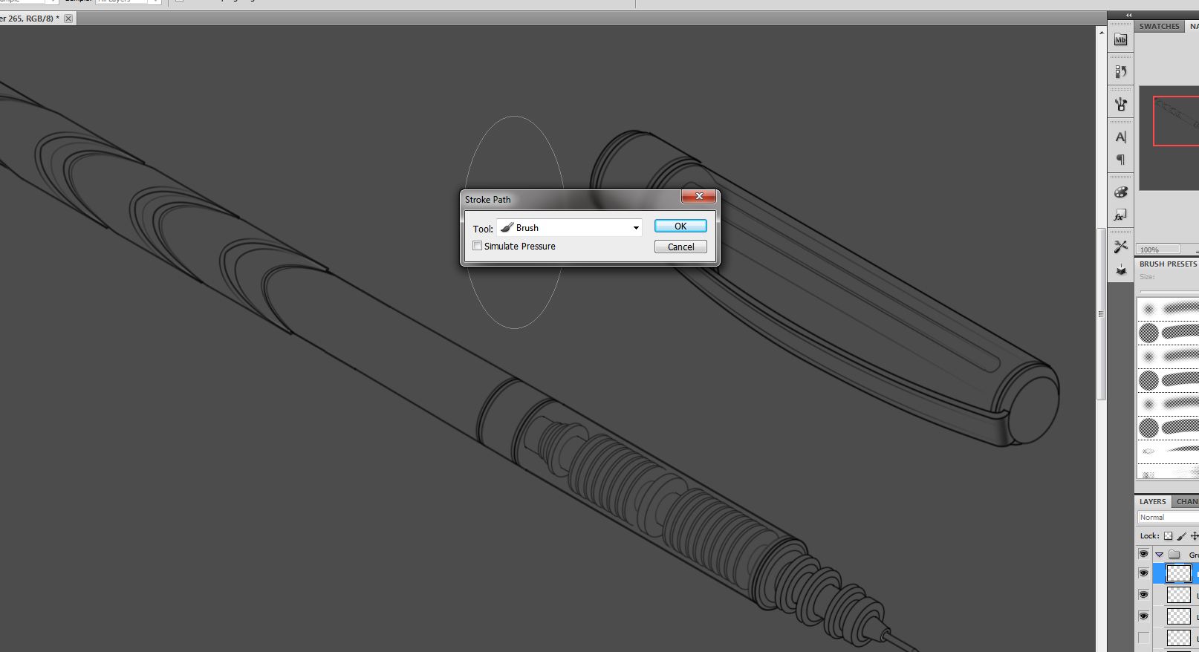Open the Color palette panel icon

(1120, 192)
